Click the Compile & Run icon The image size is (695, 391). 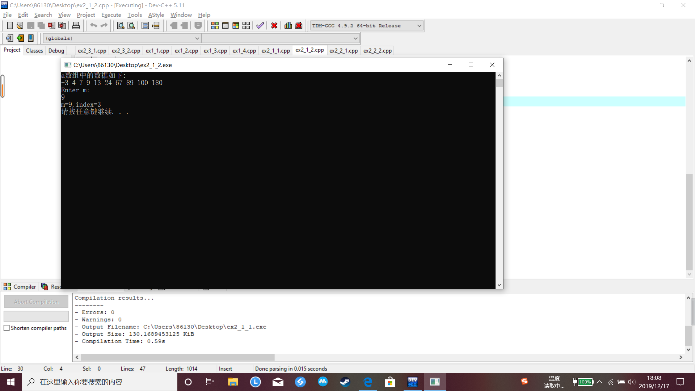click(x=236, y=25)
